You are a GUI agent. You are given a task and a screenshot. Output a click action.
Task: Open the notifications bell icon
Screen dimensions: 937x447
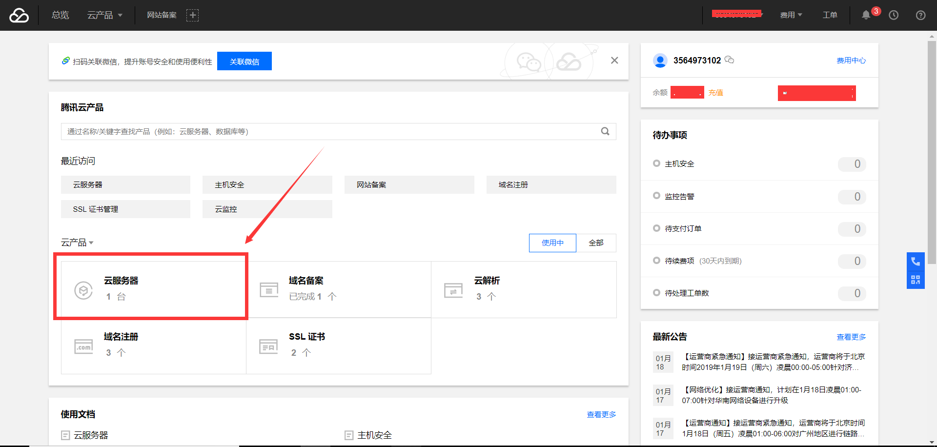866,15
